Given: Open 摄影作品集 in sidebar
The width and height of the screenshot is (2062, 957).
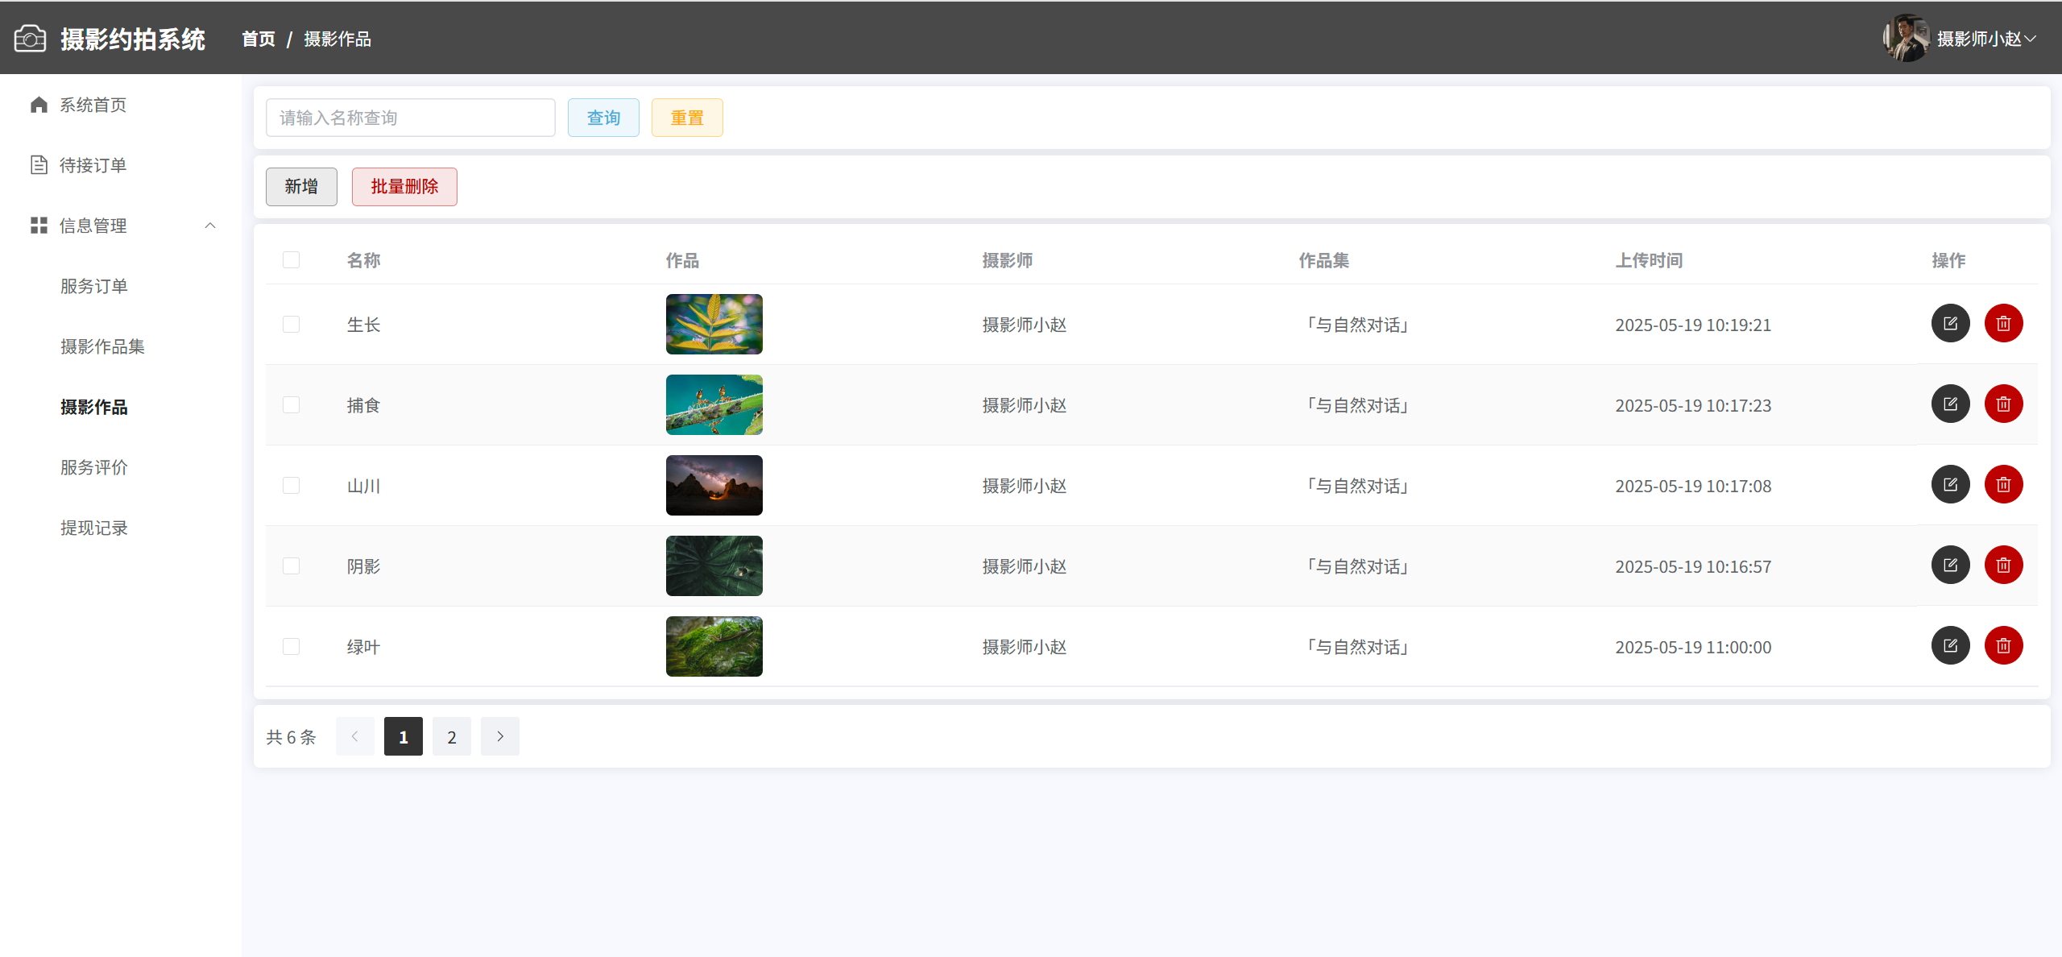Looking at the screenshot, I should (x=102, y=346).
